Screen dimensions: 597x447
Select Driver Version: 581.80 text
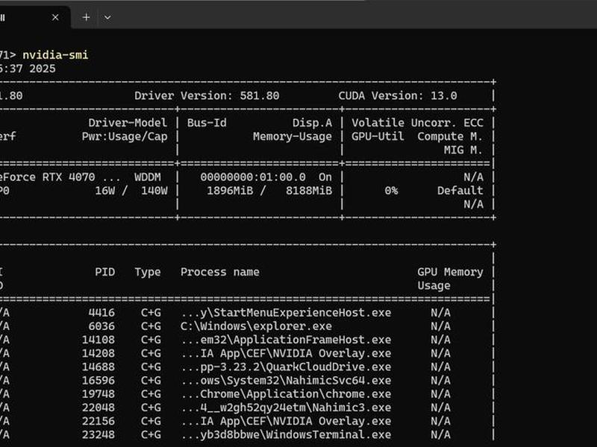(207, 96)
